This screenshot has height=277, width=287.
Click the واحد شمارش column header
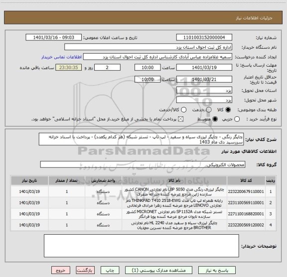103,181
